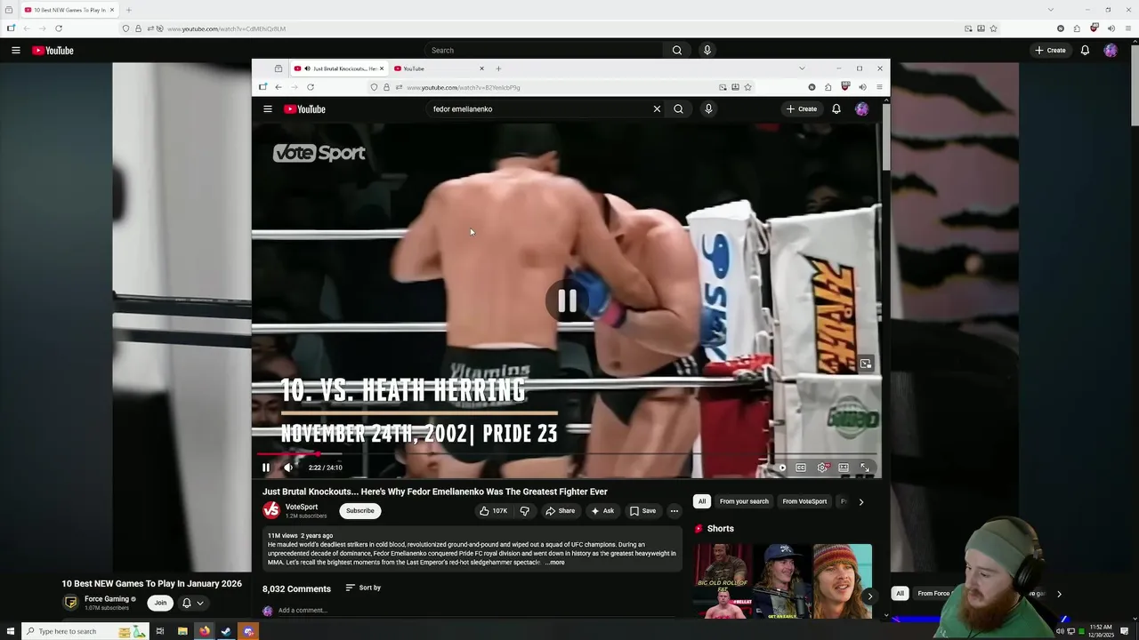This screenshot has width=1139, height=640.
Task: Open account avatar menu in front window
Action: coord(861,109)
